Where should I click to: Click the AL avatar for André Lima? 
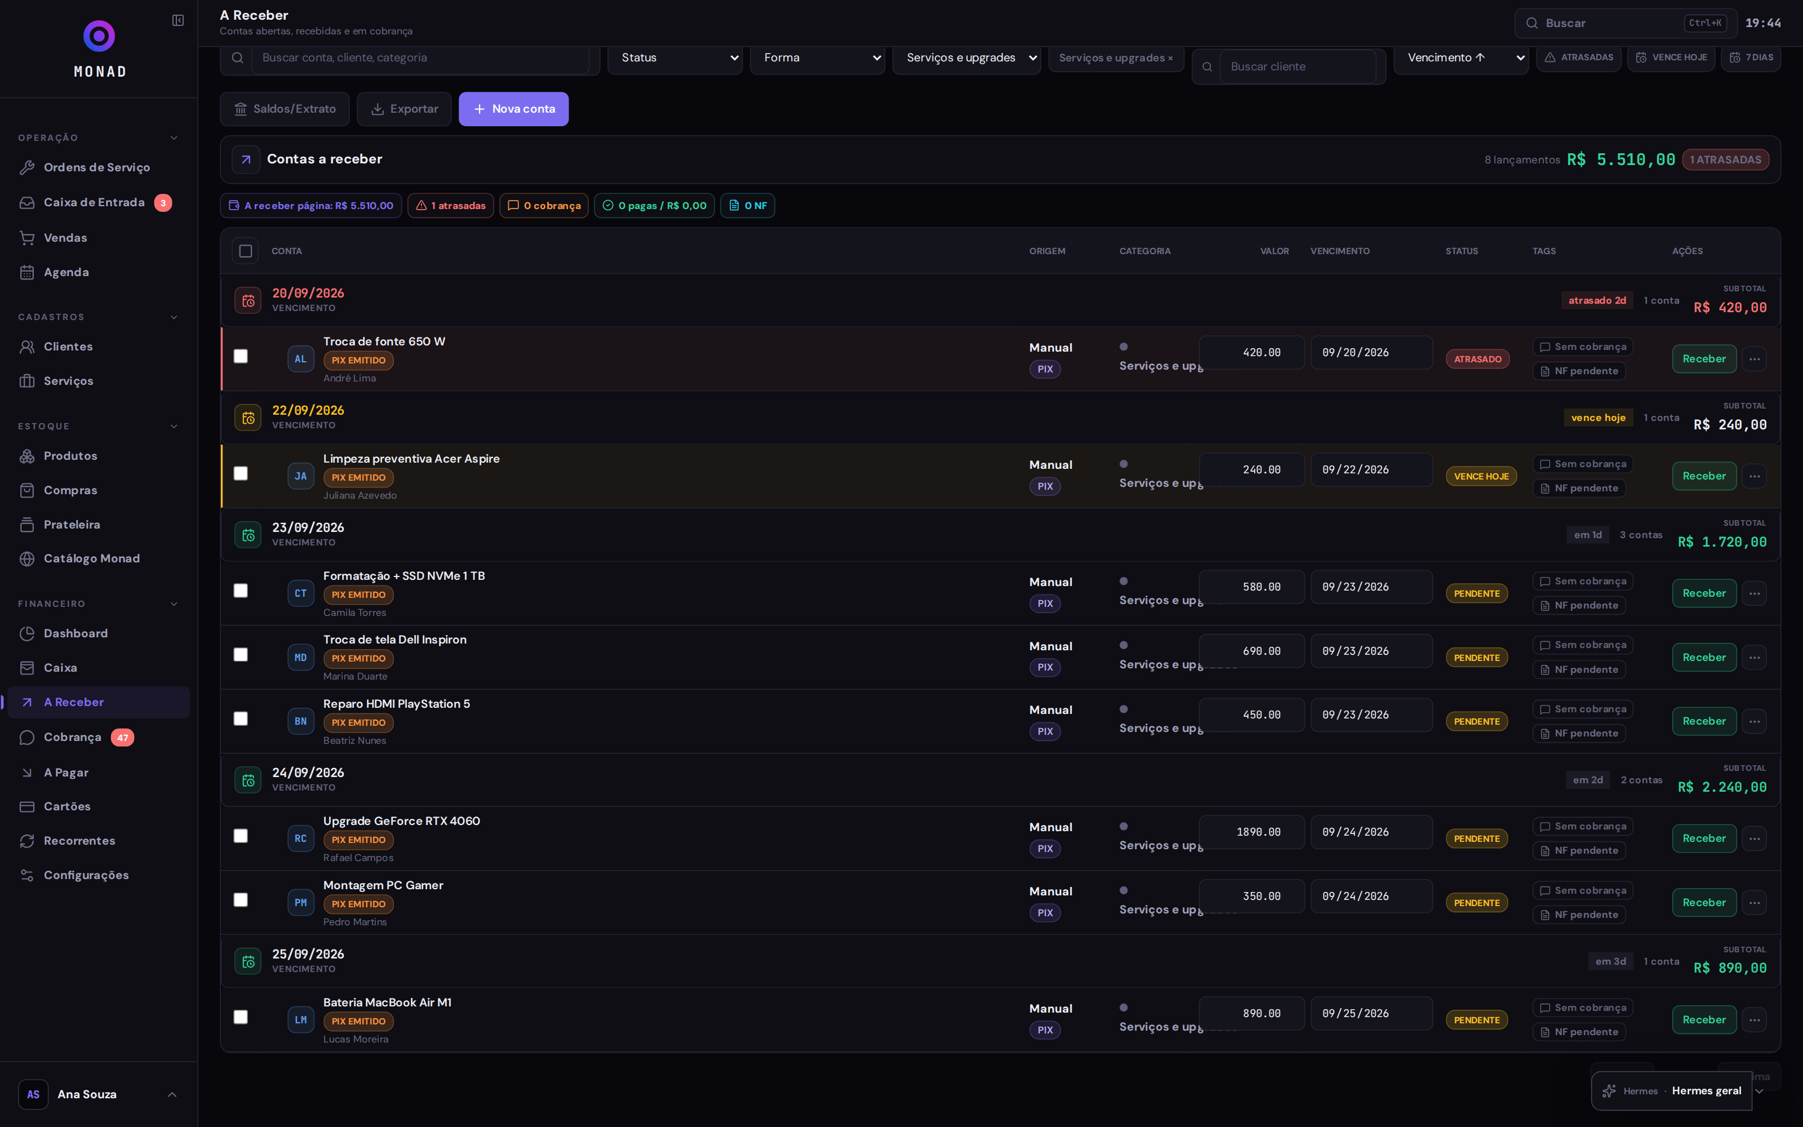coord(301,360)
